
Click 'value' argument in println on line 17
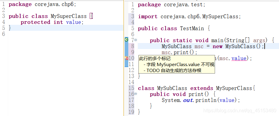pyautogui.click(x=227, y=100)
